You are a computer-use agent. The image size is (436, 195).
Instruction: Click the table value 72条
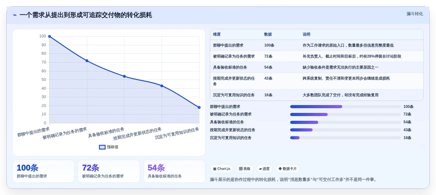[268, 56]
